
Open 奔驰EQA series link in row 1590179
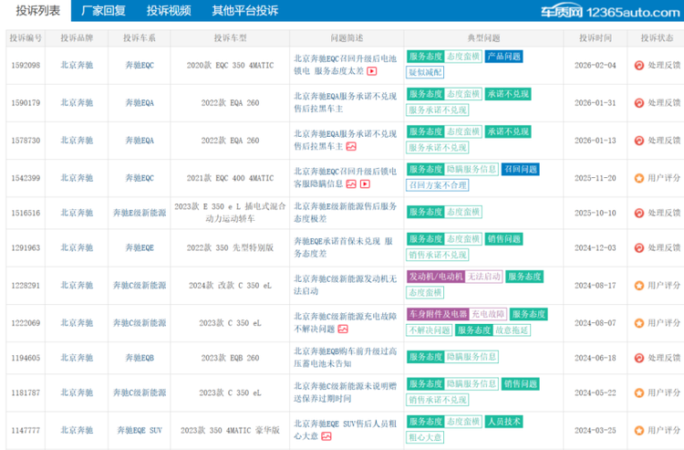140,102
